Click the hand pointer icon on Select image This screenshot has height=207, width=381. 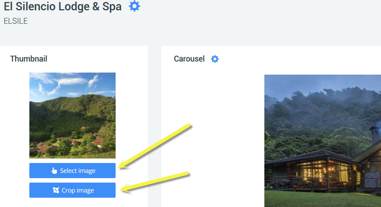(54, 171)
